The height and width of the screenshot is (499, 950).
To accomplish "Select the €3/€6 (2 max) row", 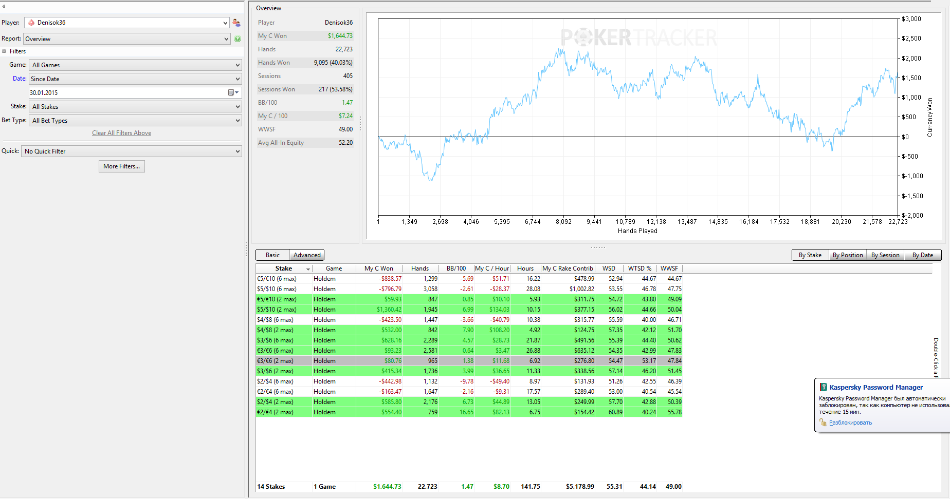I will [469, 361].
